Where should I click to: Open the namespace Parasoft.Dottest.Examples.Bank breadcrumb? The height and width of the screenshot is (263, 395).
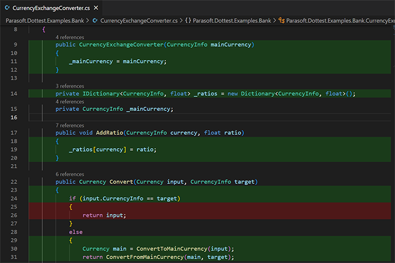click(232, 21)
